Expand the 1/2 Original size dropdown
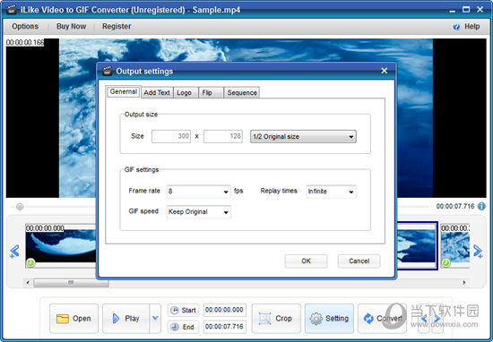Image resolution: width=493 pixels, height=342 pixels. [303, 137]
